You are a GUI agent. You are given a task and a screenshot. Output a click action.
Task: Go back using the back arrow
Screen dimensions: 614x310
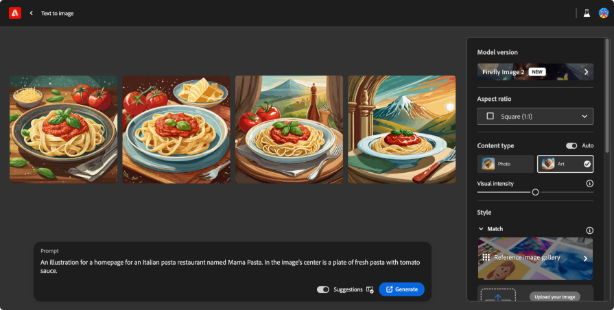click(x=31, y=13)
